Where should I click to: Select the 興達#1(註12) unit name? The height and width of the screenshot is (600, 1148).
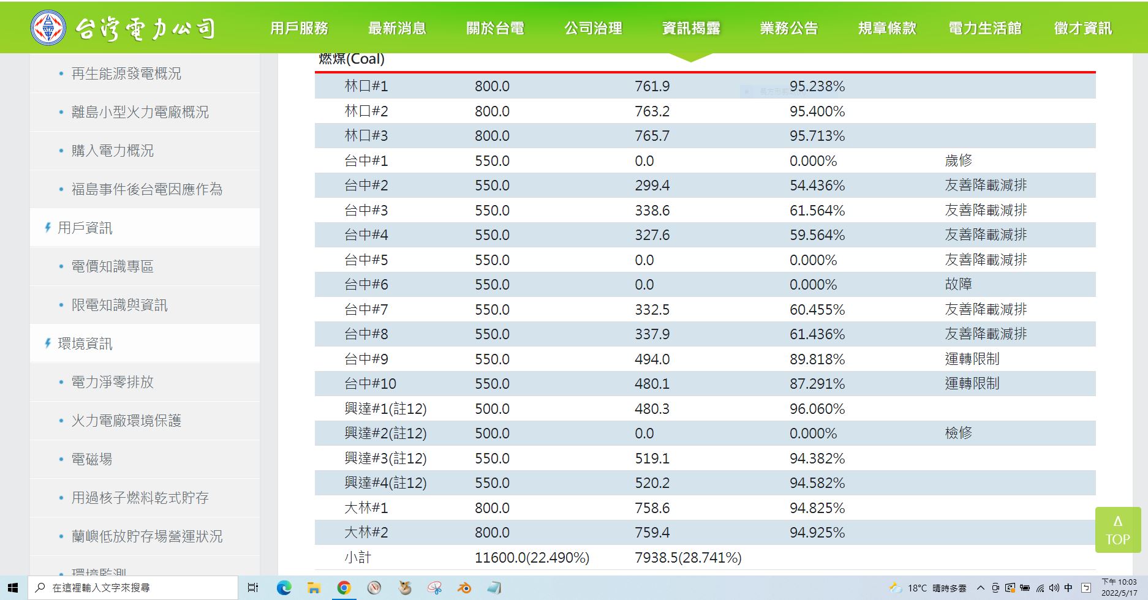[385, 409]
